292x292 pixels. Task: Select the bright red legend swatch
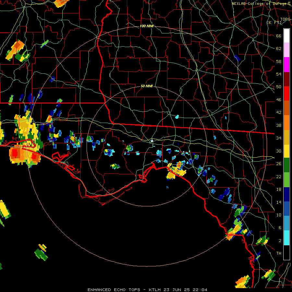[x=286, y=93]
